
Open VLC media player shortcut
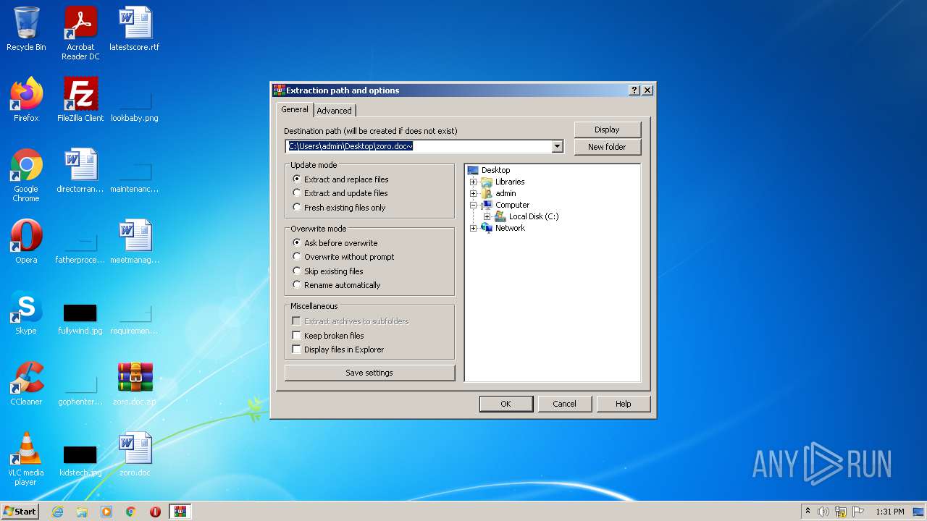pos(26,459)
